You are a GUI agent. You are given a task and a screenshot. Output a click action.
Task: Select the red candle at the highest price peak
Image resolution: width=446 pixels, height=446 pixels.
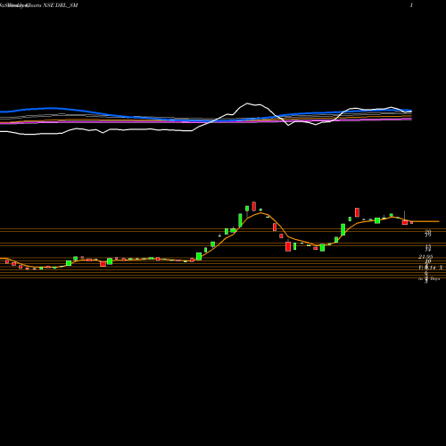coord(254,206)
